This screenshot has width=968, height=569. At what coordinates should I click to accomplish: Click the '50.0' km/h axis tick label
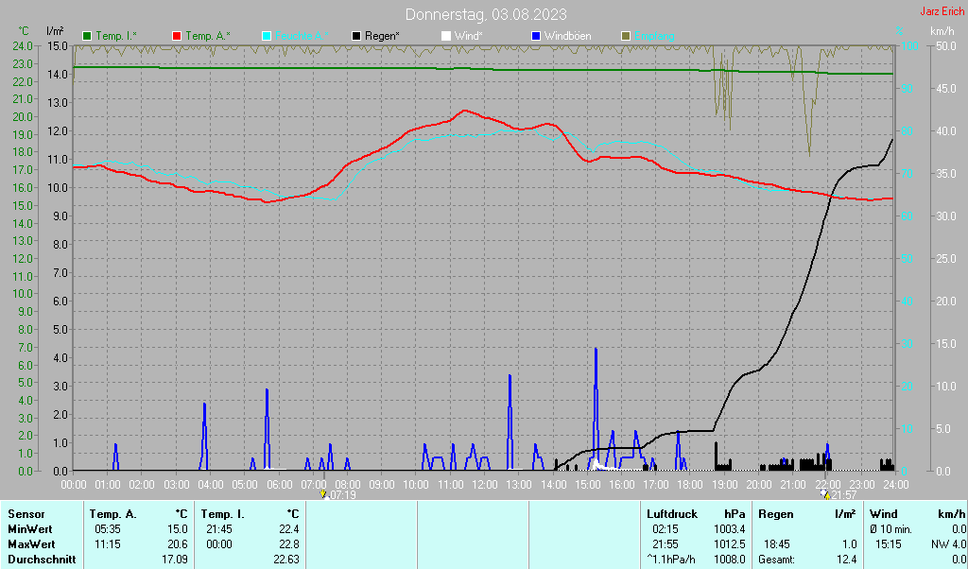(x=945, y=45)
